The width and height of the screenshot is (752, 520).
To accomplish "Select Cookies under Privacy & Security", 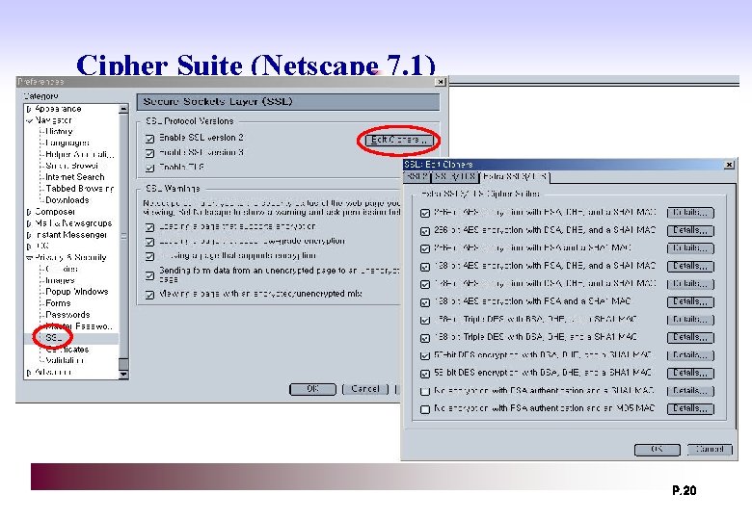I will tap(62, 269).
